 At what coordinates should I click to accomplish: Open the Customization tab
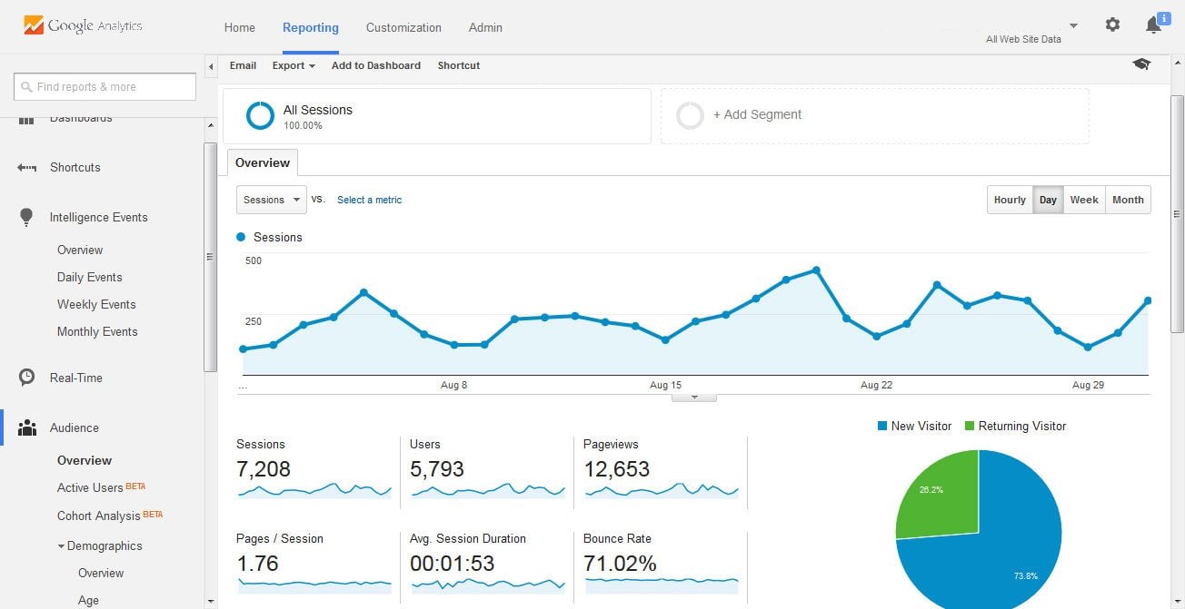(403, 27)
